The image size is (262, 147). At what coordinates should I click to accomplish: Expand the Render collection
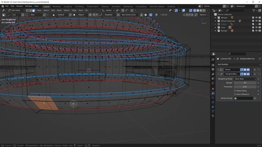pyautogui.click(x=215, y=31)
